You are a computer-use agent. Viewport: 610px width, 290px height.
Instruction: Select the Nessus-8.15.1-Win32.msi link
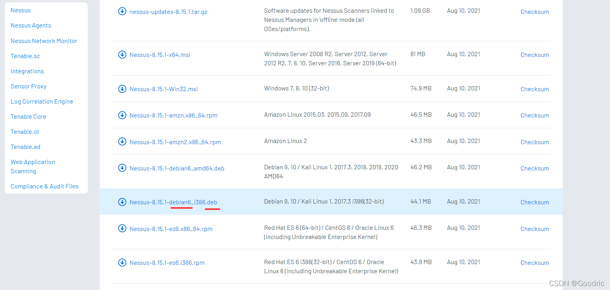click(163, 89)
